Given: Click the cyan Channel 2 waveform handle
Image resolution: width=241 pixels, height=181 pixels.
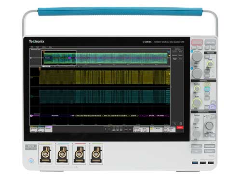Looking at the screenshot, I should point(32,97).
